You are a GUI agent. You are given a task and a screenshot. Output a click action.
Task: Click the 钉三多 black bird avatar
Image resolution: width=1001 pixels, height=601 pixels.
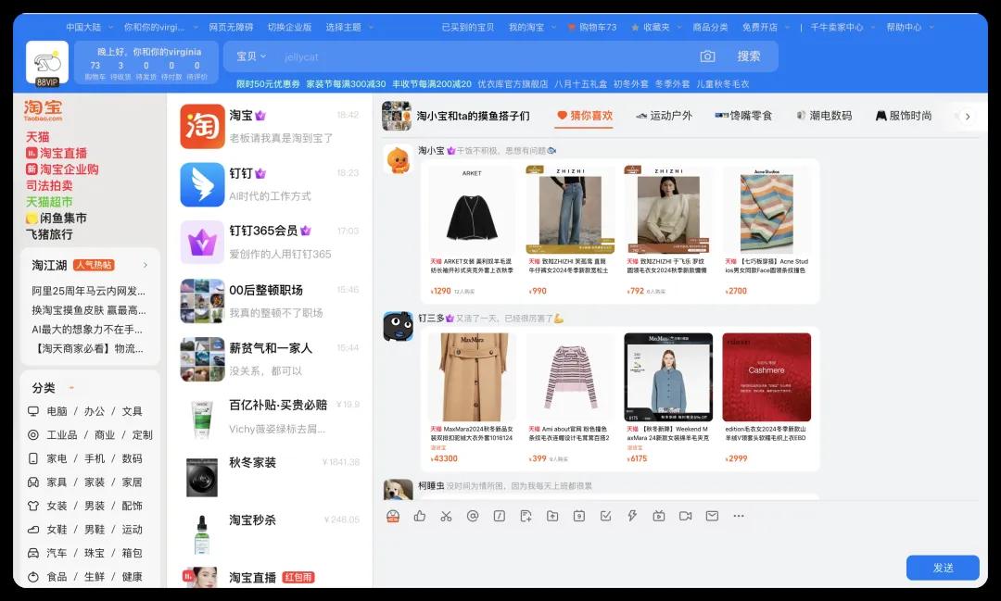[x=399, y=327]
